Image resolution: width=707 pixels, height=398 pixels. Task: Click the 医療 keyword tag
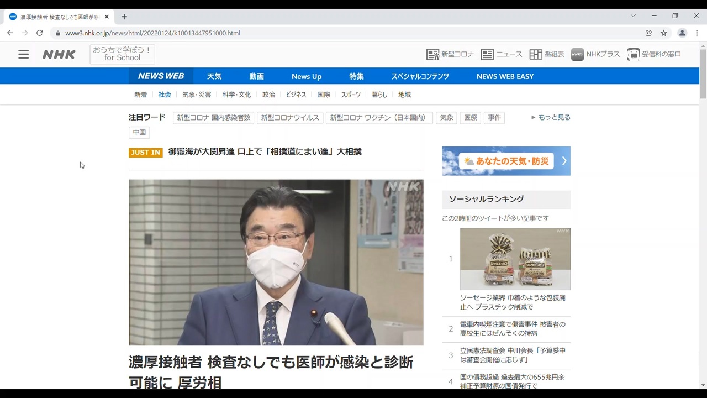(471, 118)
